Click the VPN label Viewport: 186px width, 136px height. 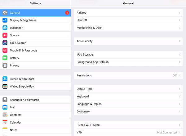(x=79, y=133)
